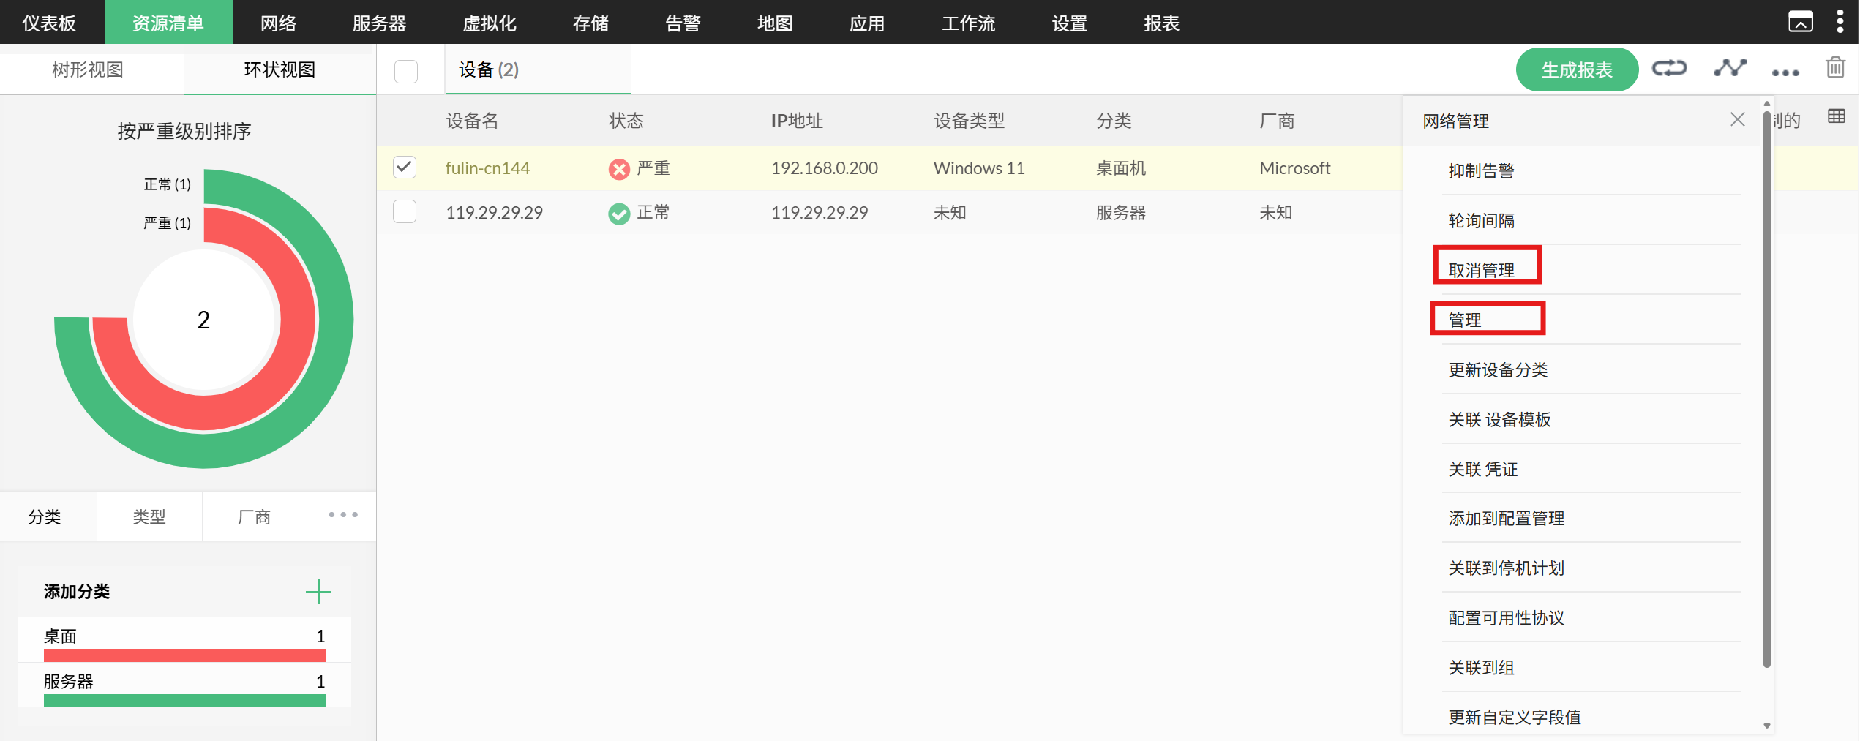Click the 严重 (1) legend label
This screenshot has width=1860, height=741.
167,223
